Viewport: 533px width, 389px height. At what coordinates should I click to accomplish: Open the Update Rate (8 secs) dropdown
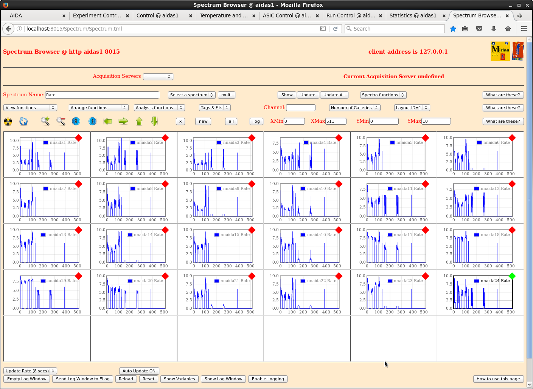(x=30, y=371)
